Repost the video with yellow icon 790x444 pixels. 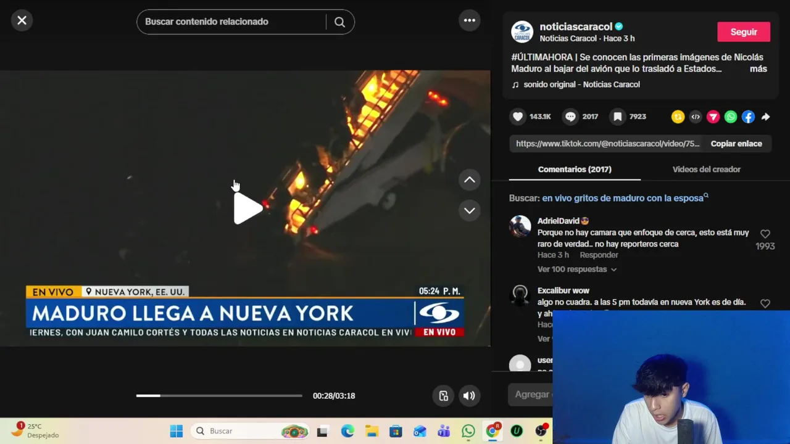(678, 117)
